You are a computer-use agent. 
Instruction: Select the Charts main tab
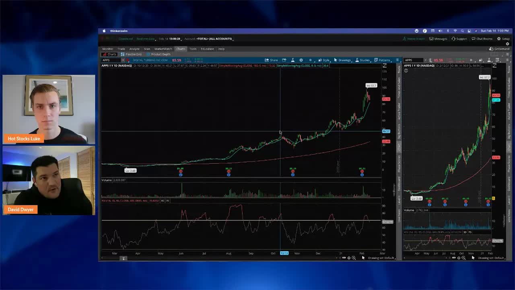181,49
